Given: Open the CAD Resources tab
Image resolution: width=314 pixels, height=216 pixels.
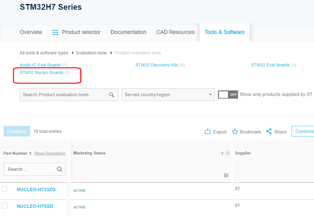Looking at the screenshot, I should click(x=175, y=32).
